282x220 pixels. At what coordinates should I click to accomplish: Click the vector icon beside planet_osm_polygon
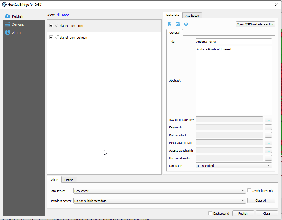point(57,37)
